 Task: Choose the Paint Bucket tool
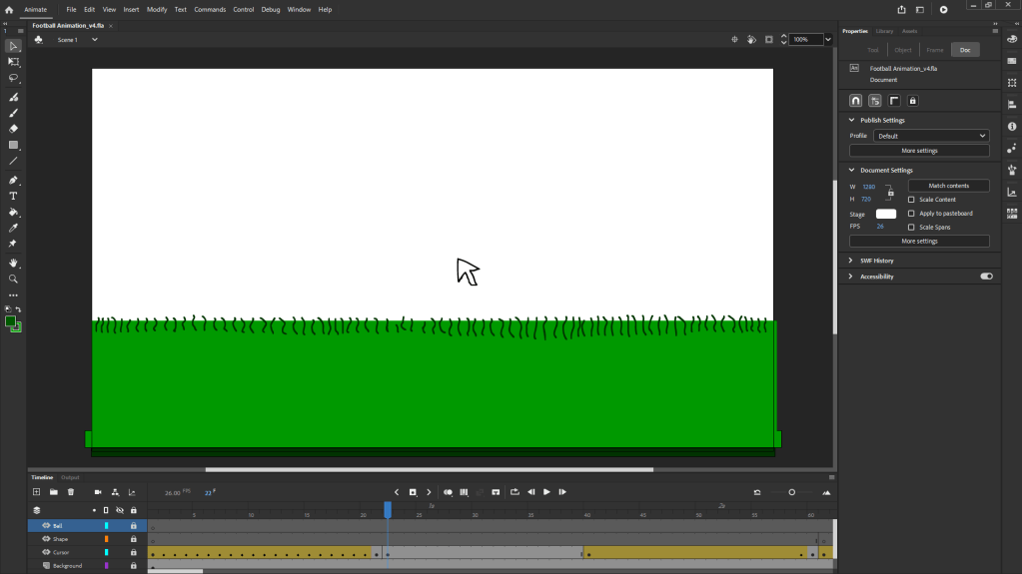coord(13,213)
